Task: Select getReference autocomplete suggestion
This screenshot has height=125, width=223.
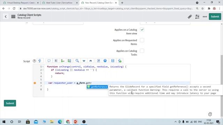Action: click(x=97, y=87)
